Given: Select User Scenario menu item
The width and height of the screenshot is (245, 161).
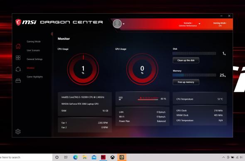Looking at the screenshot, I should point(33,50).
